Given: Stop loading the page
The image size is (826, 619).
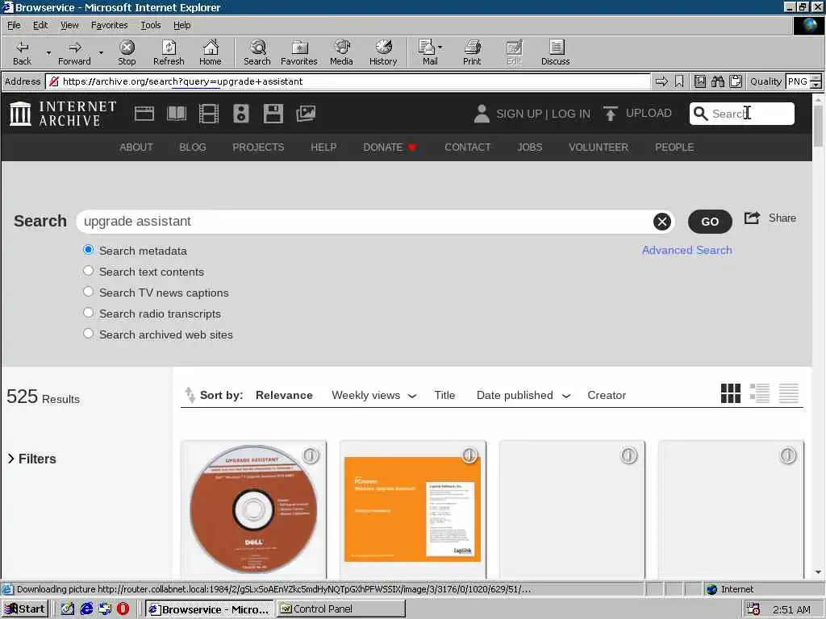Looking at the screenshot, I should pyautogui.click(x=127, y=52).
